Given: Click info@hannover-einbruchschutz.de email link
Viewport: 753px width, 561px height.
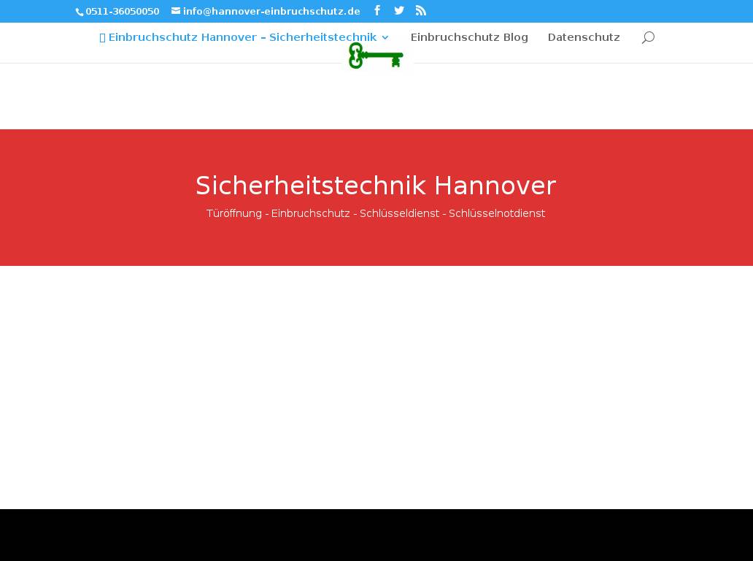Looking at the screenshot, I should 271,12.
